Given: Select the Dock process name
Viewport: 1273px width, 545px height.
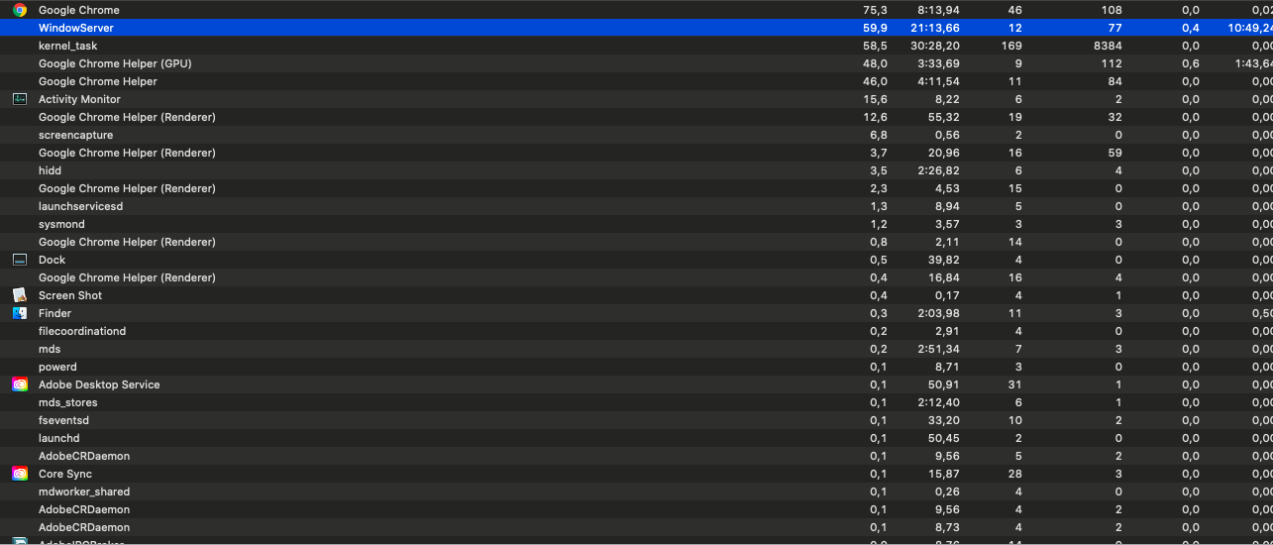Looking at the screenshot, I should click(x=52, y=260).
